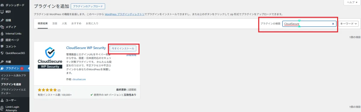Click the 今すぐインストール button
The height and width of the screenshot is (112, 361).
point(123,48)
